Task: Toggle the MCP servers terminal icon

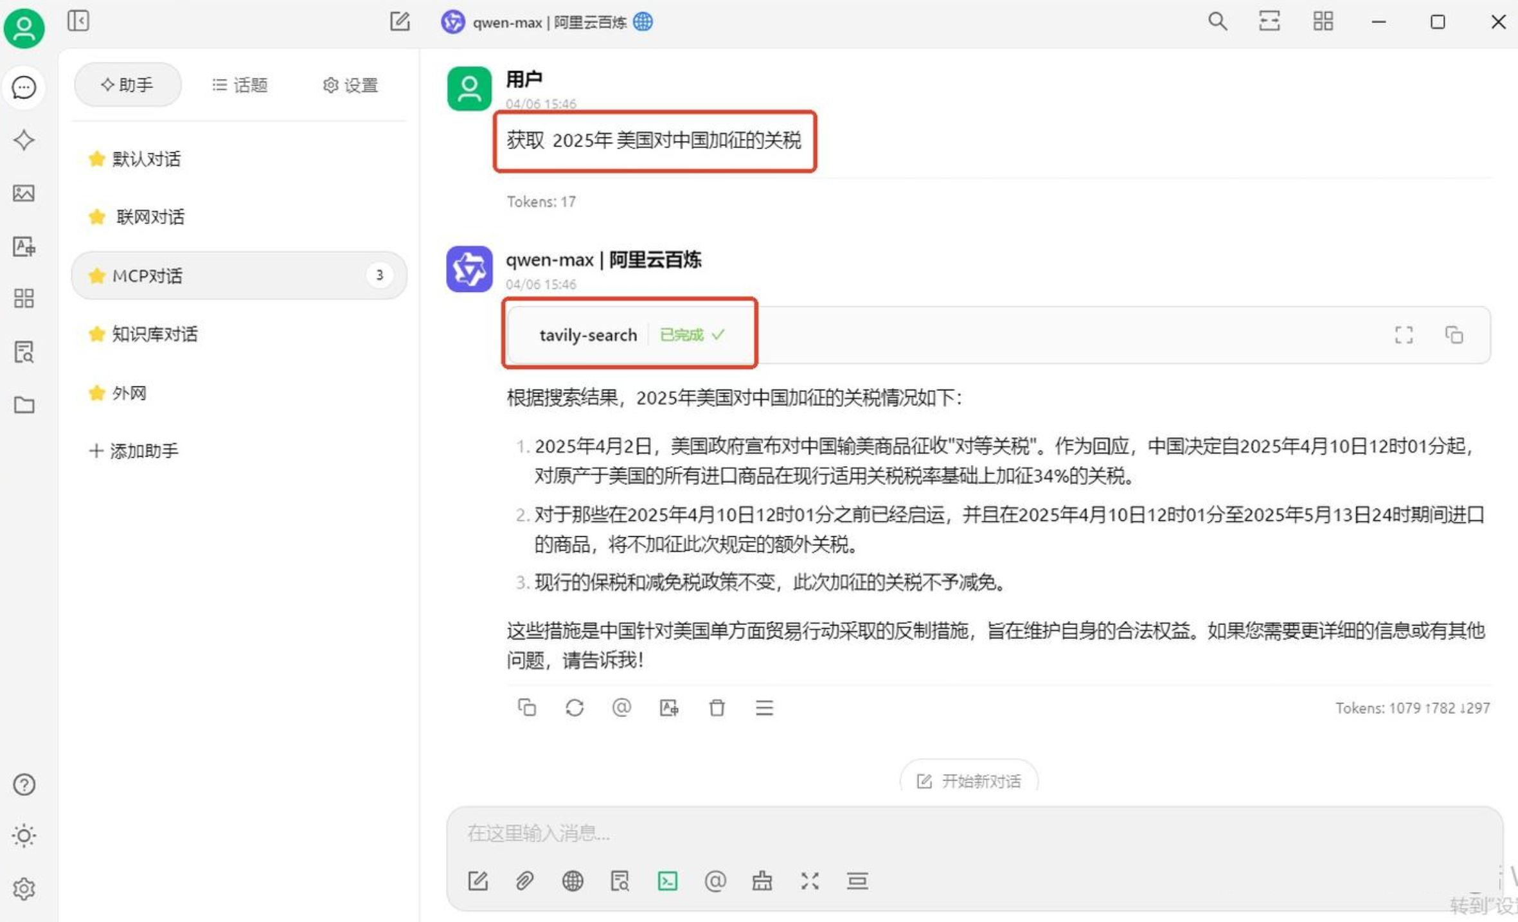Action: coord(668,881)
